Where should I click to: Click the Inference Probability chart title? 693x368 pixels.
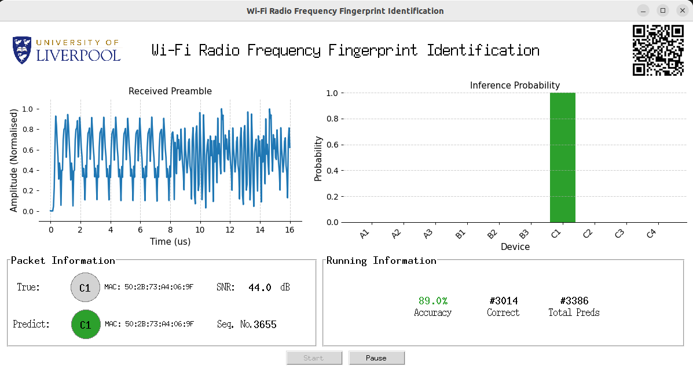tap(515, 85)
